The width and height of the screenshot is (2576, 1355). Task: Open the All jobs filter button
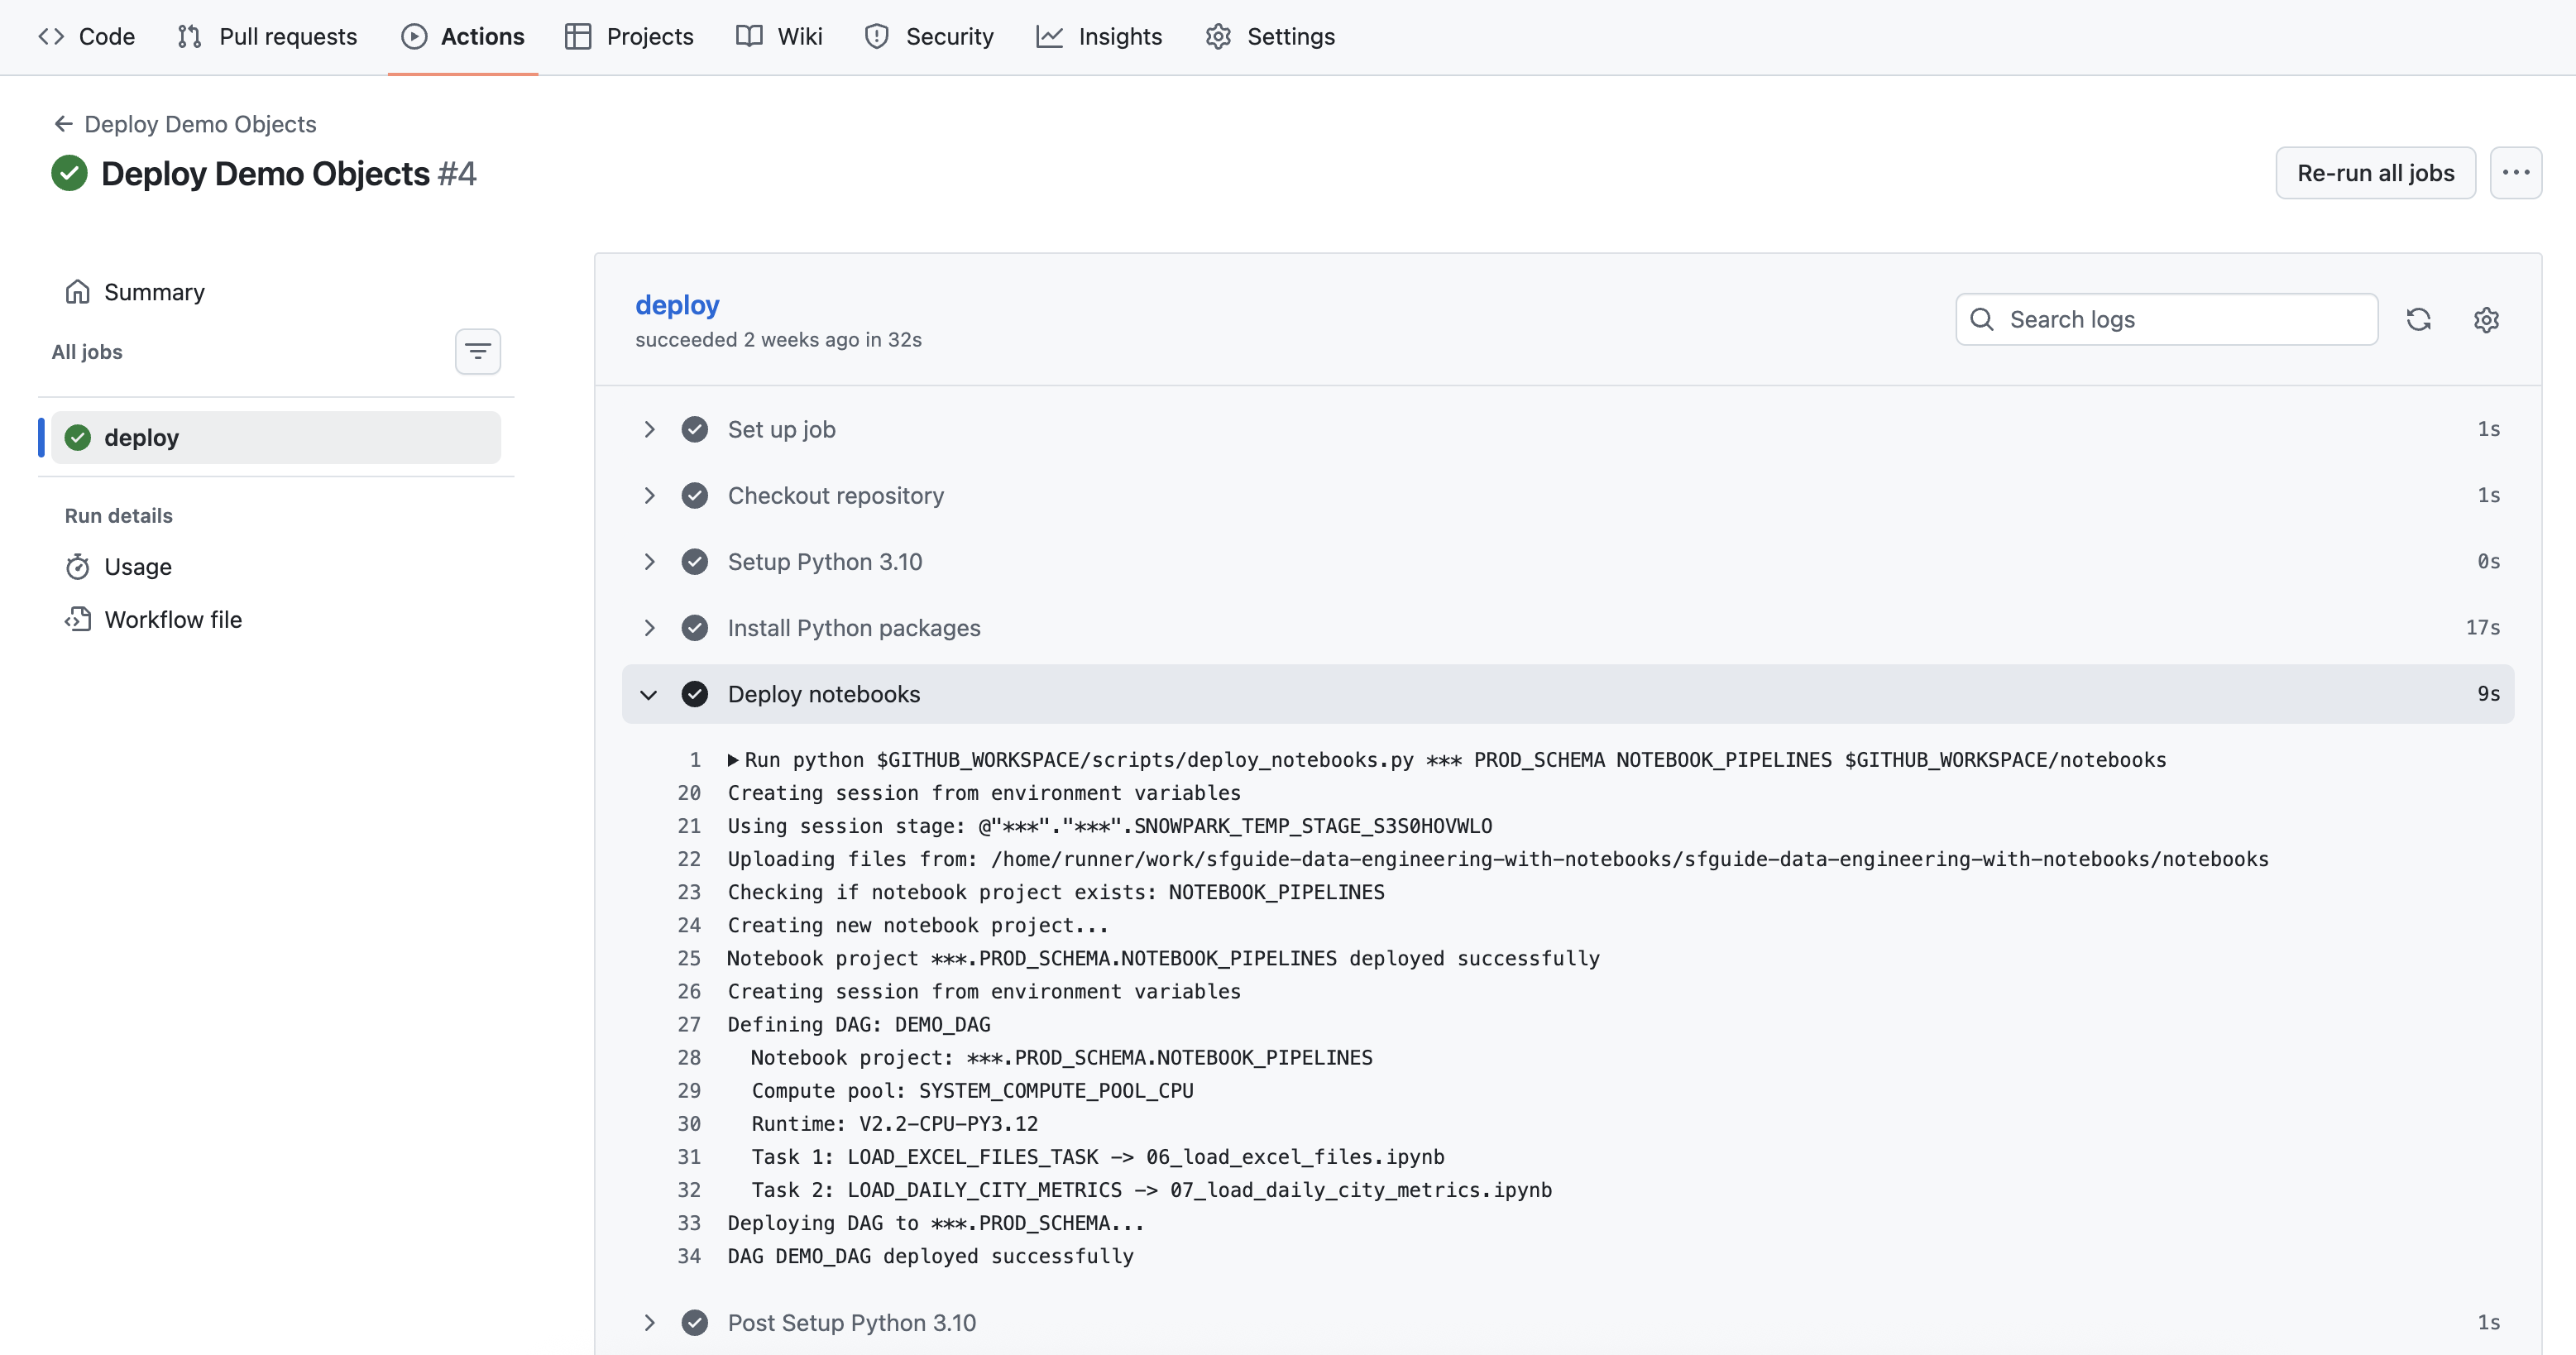pyautogui.click(x=477, y=352)
